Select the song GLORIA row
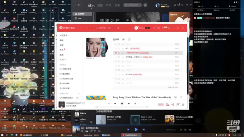 click(148, 74)
